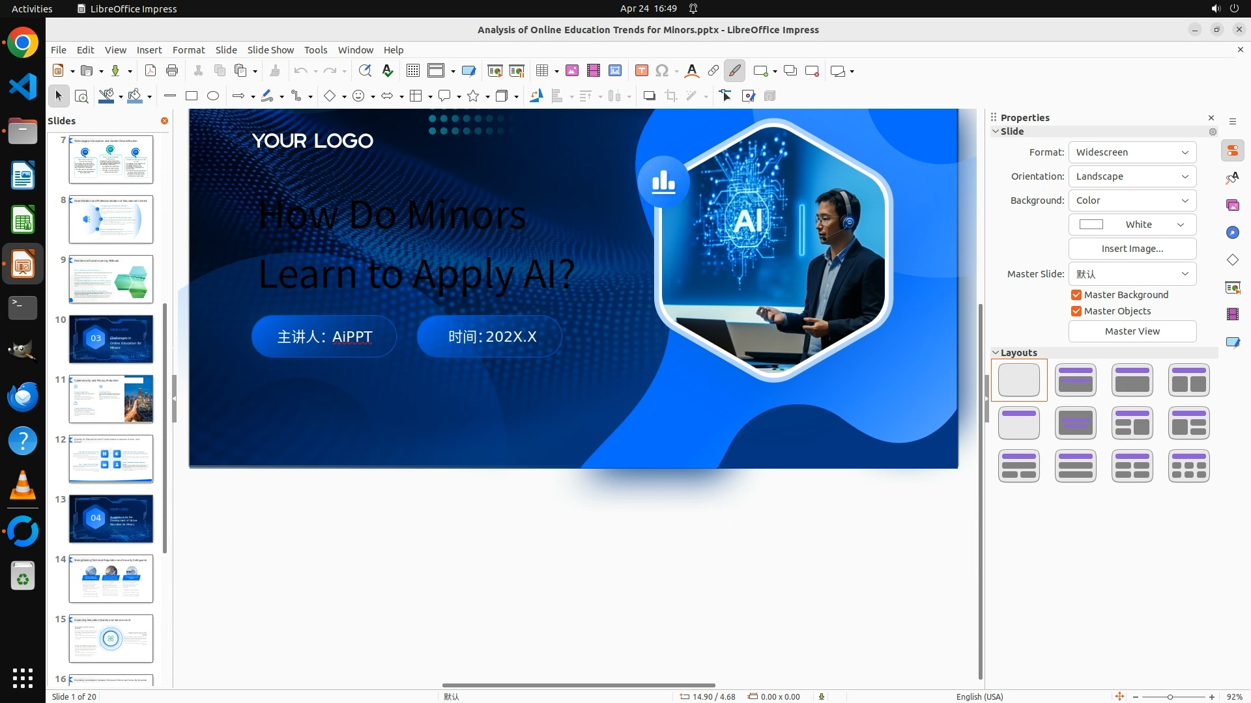Click Insert Text Box icon
The image size is (1251, 703).
[x=641, y=71]
